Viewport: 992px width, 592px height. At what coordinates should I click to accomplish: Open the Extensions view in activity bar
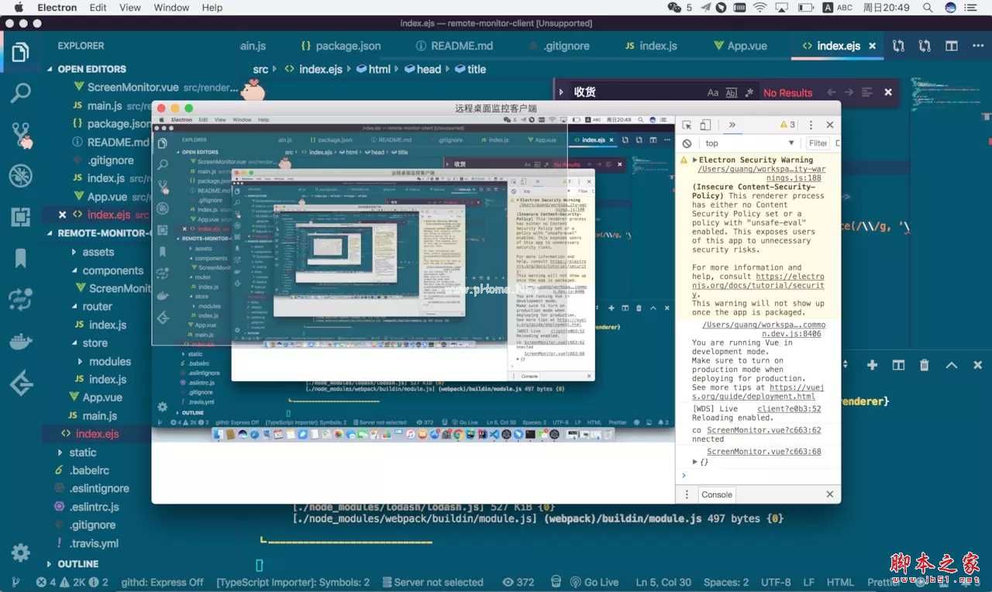click(21, 217)
